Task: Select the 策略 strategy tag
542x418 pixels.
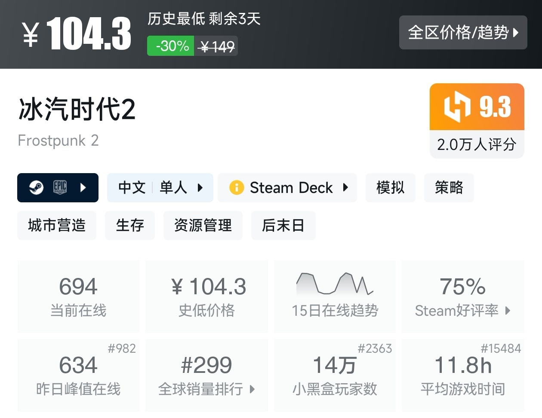Action: 449,188
